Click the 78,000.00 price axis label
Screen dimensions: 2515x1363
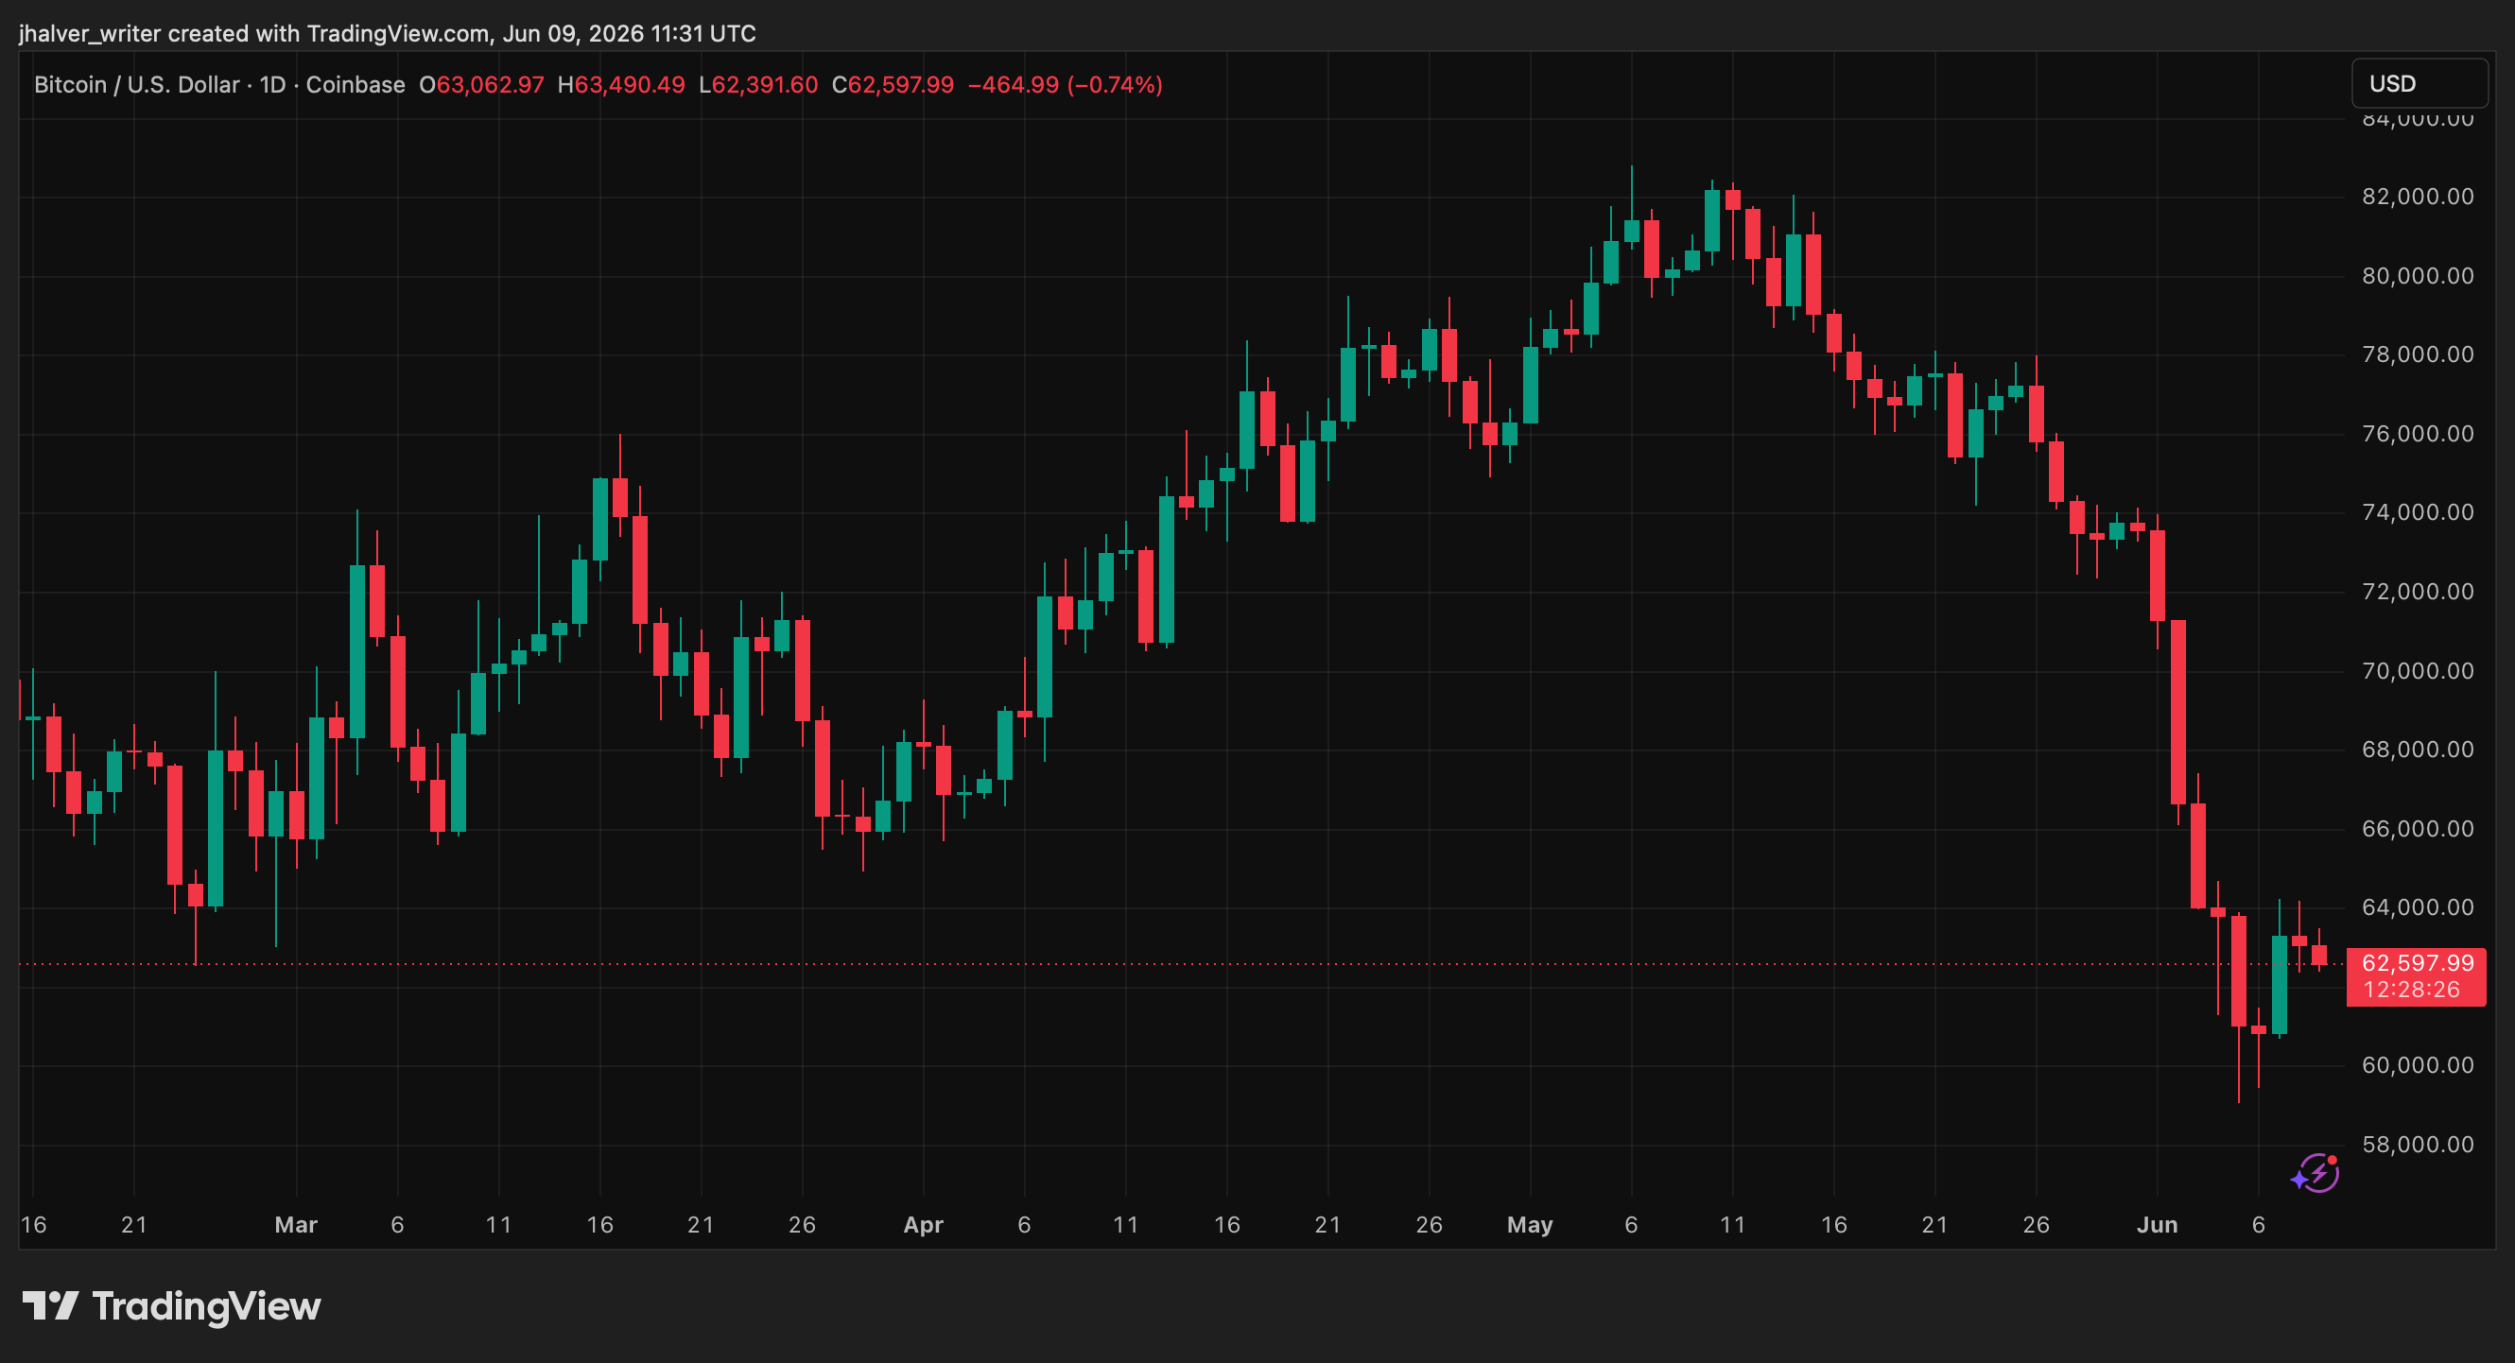tap(2418, 354)
